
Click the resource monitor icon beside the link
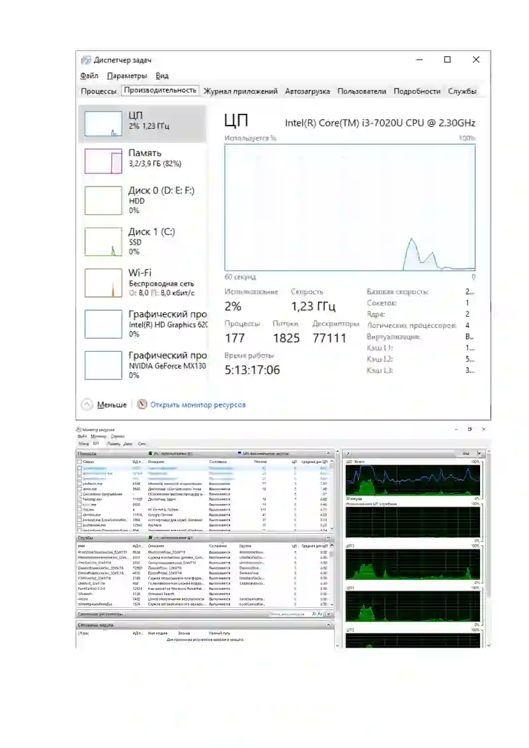[142, 405]
